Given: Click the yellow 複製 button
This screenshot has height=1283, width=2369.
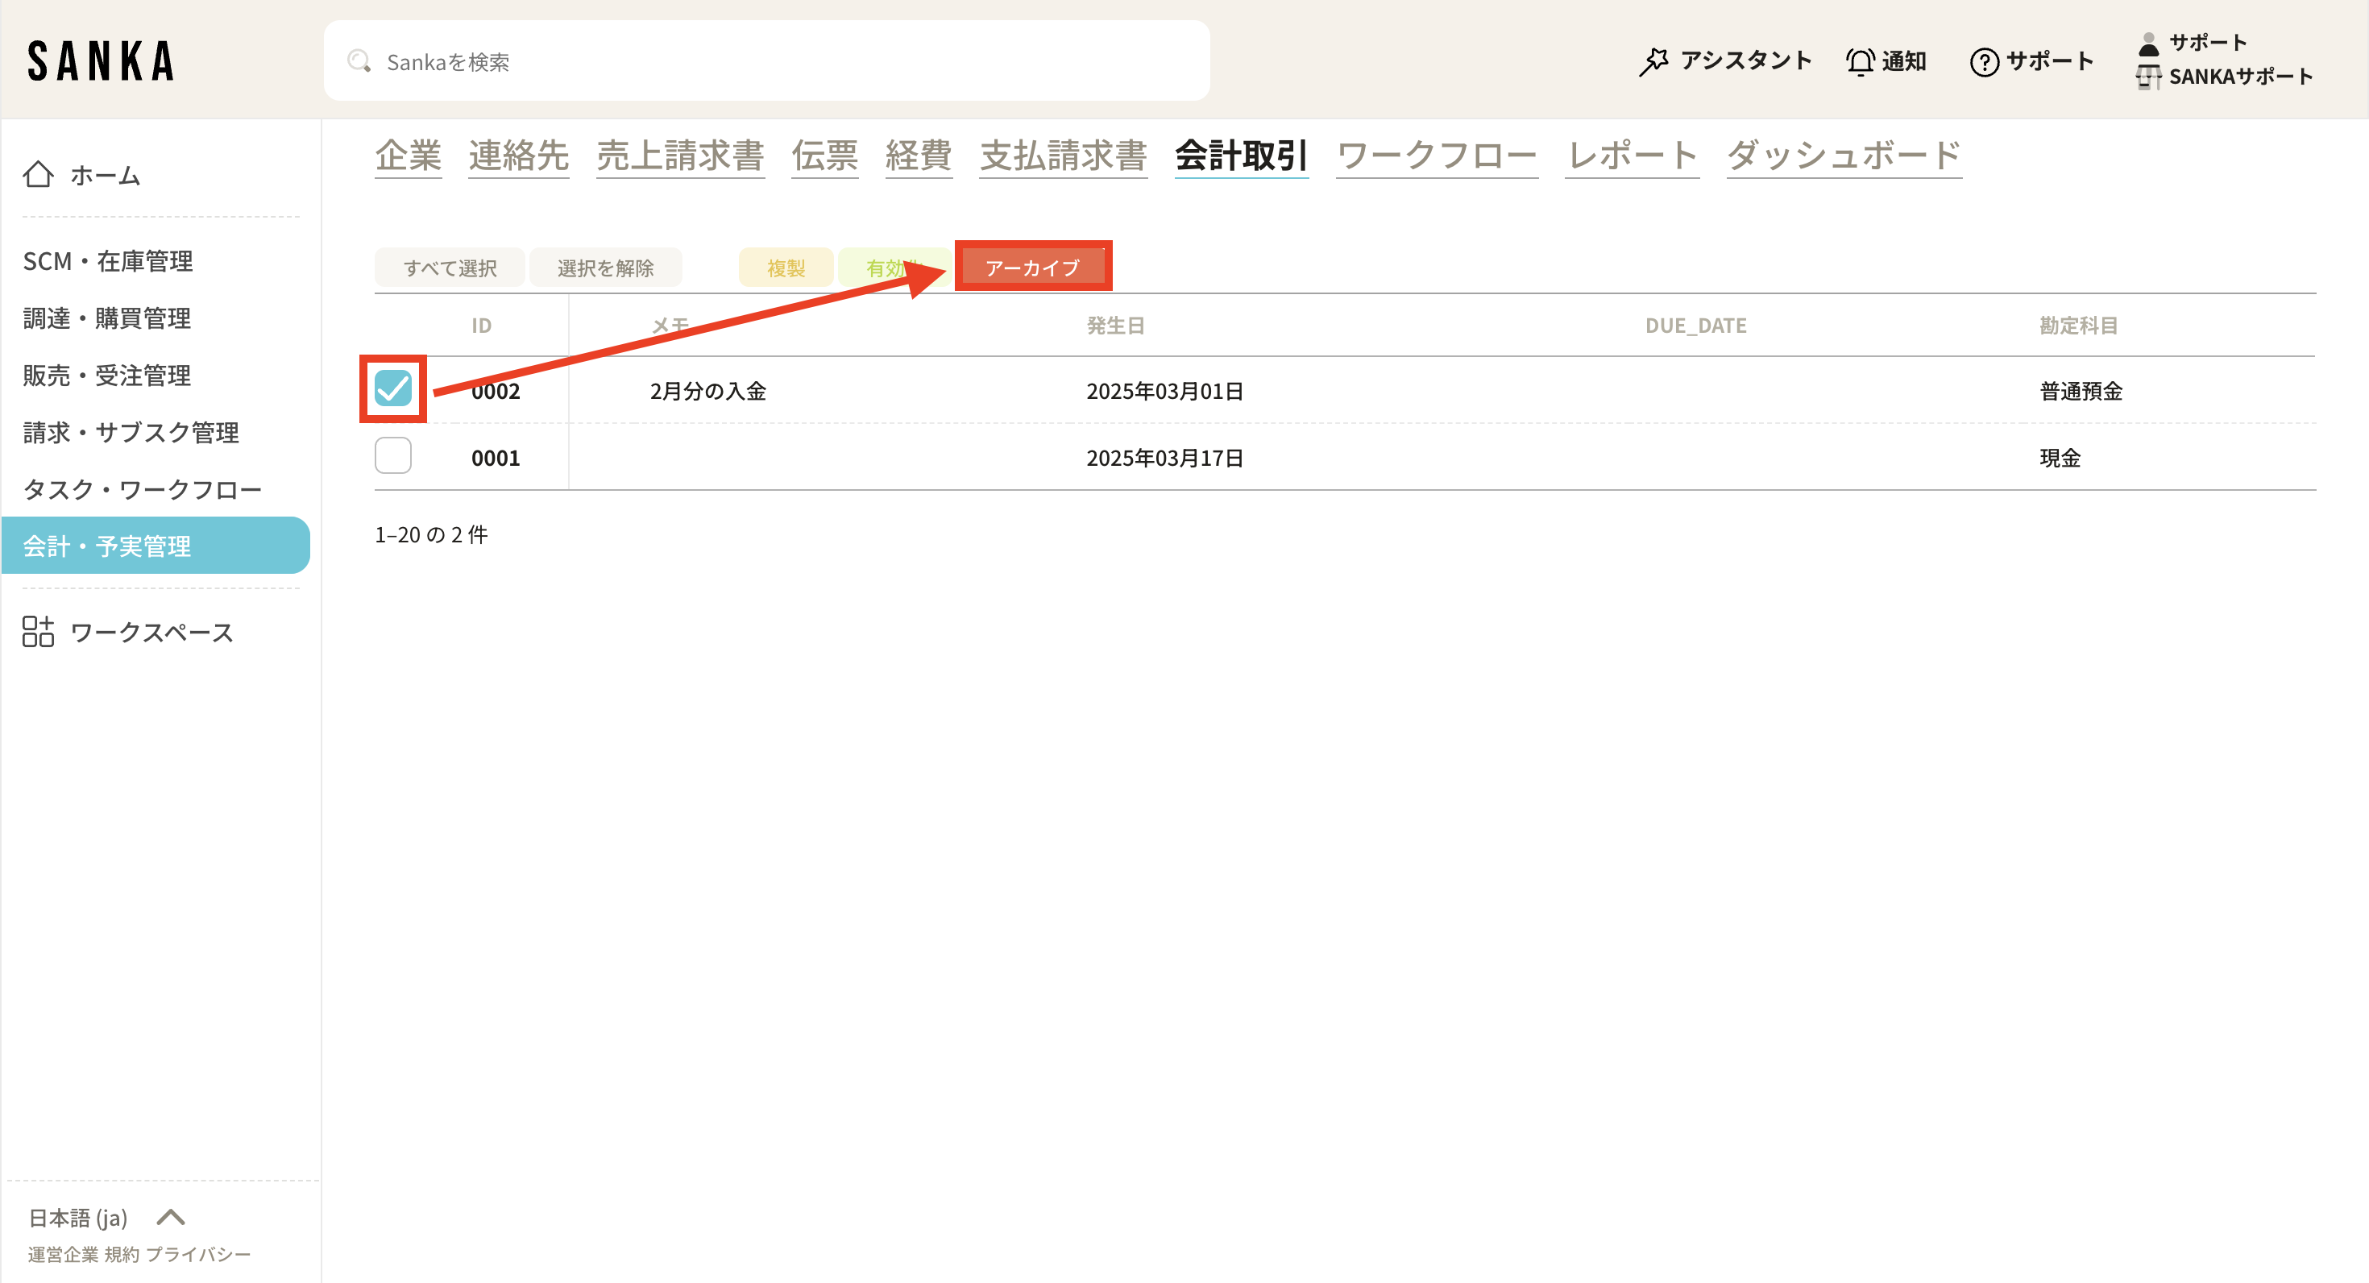Looking at the screenshot, I should click(x=786, y=268).
